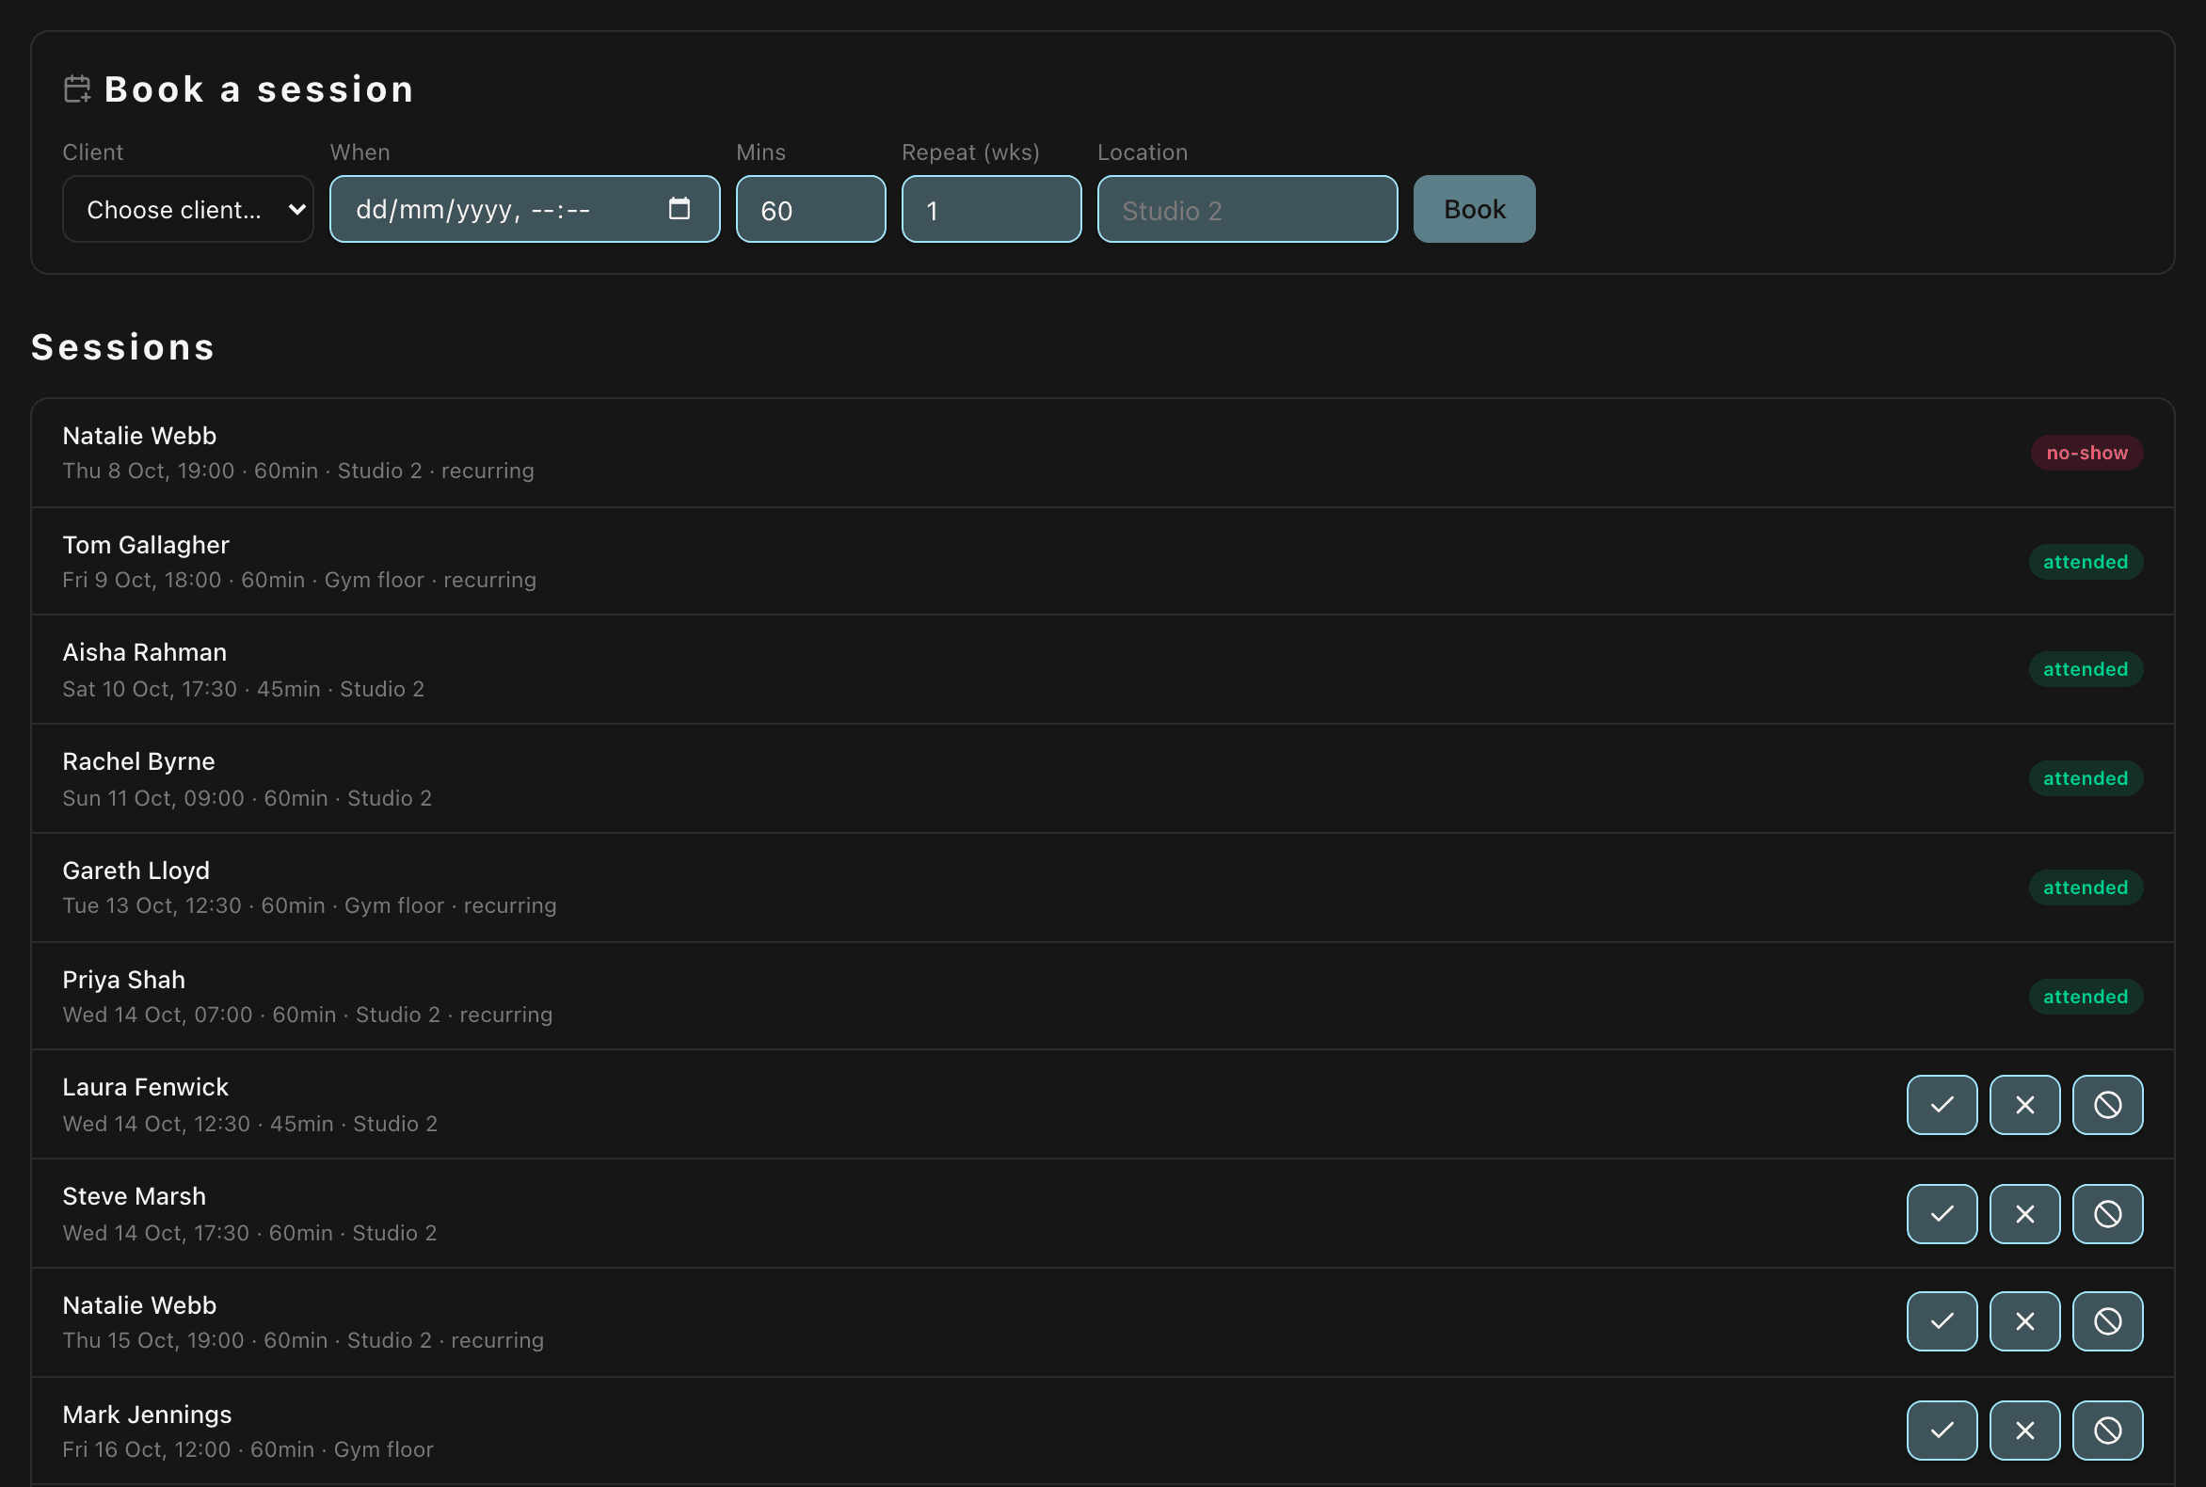Mark Mark Jennings session attended with checkmark

tap(1942, 1431)
